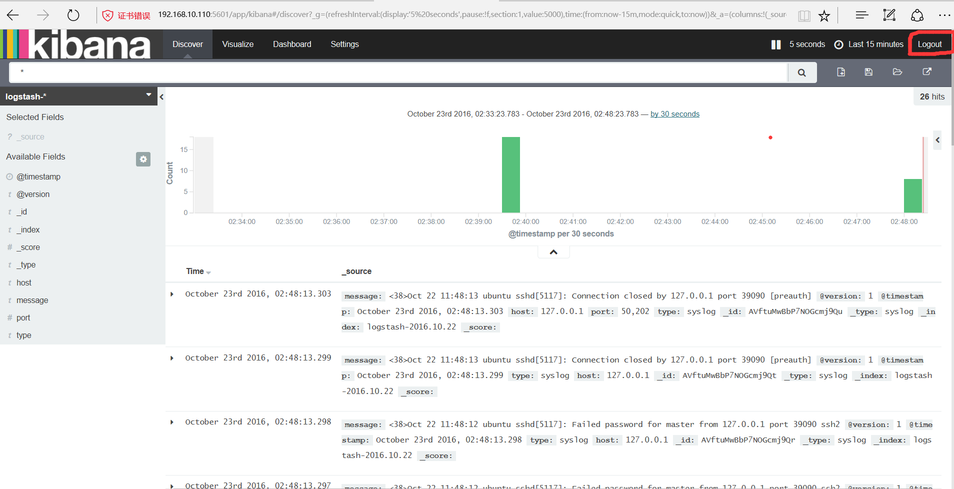This screenshot has height=489, width=954.
Task: Click the Logout button
Action: point(929,44)
